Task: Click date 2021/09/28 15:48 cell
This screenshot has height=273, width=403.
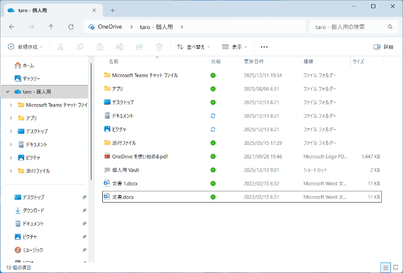Action: [x=262, y=156]
